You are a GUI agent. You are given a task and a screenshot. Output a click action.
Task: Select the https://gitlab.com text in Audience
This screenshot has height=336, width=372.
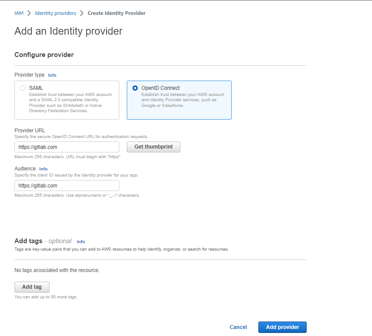[x=39, y=185]
